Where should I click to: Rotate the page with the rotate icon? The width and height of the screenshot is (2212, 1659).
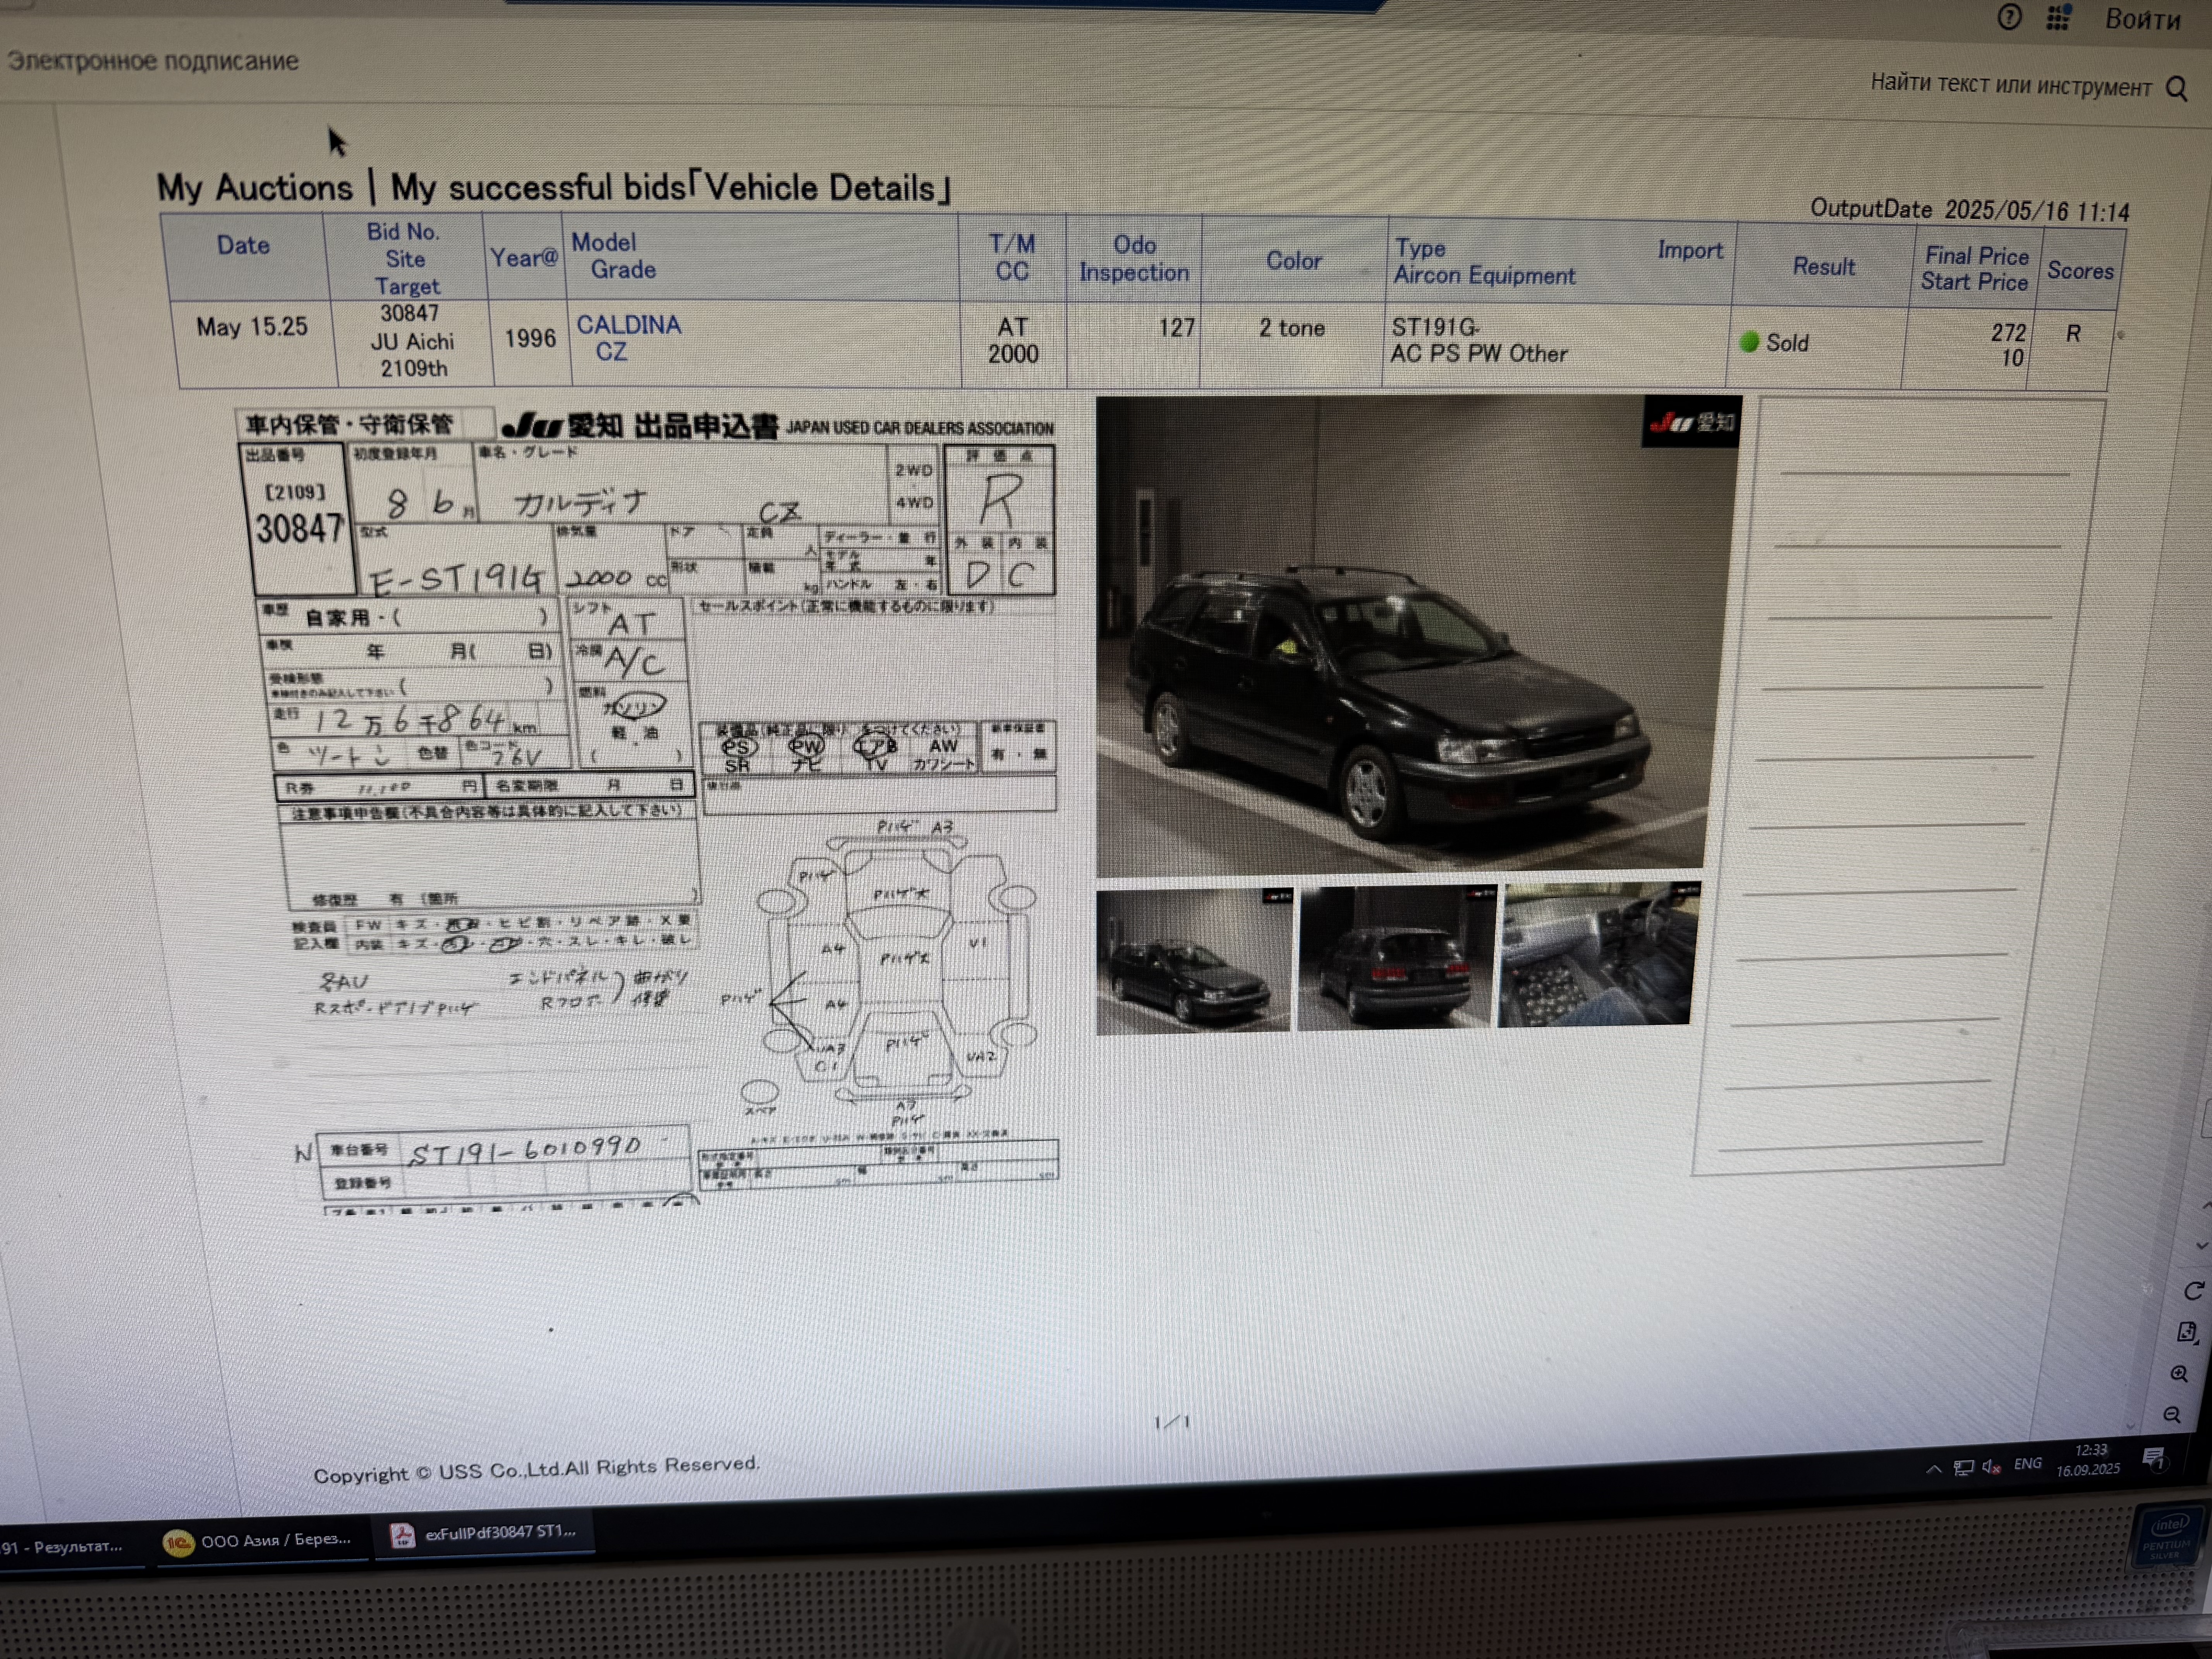pos(2194,1291)
